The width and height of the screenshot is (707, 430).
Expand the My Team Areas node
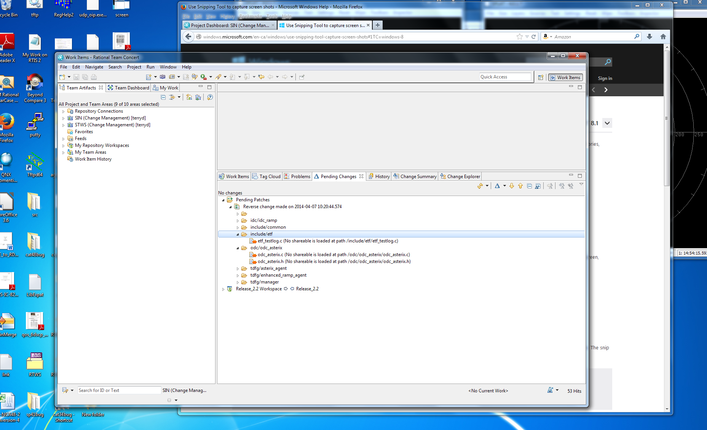(64, 153)
